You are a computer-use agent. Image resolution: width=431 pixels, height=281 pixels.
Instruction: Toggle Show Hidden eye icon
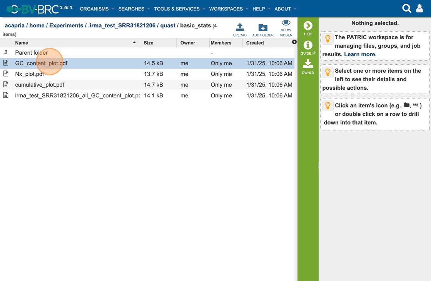[x=286, y=23]
